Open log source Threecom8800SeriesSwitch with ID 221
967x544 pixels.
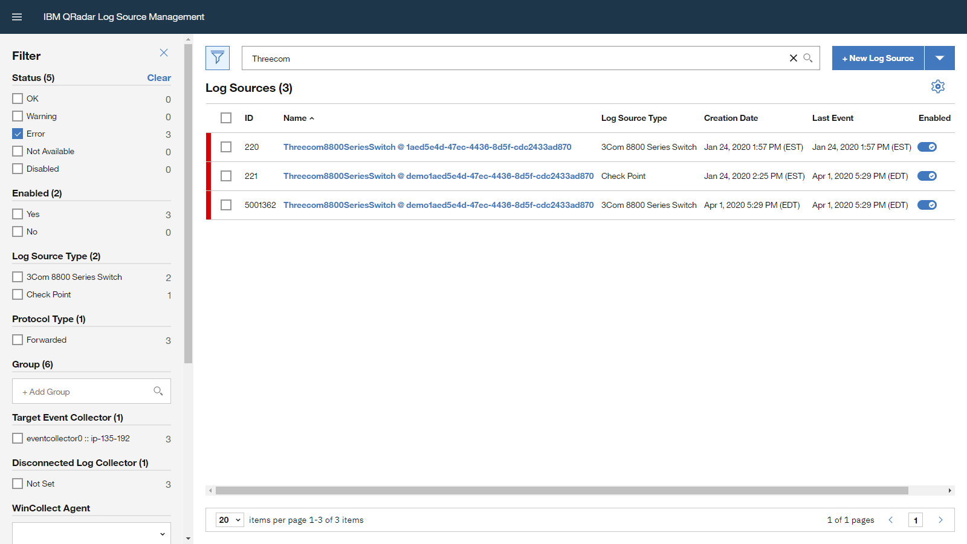coord(438,176)
